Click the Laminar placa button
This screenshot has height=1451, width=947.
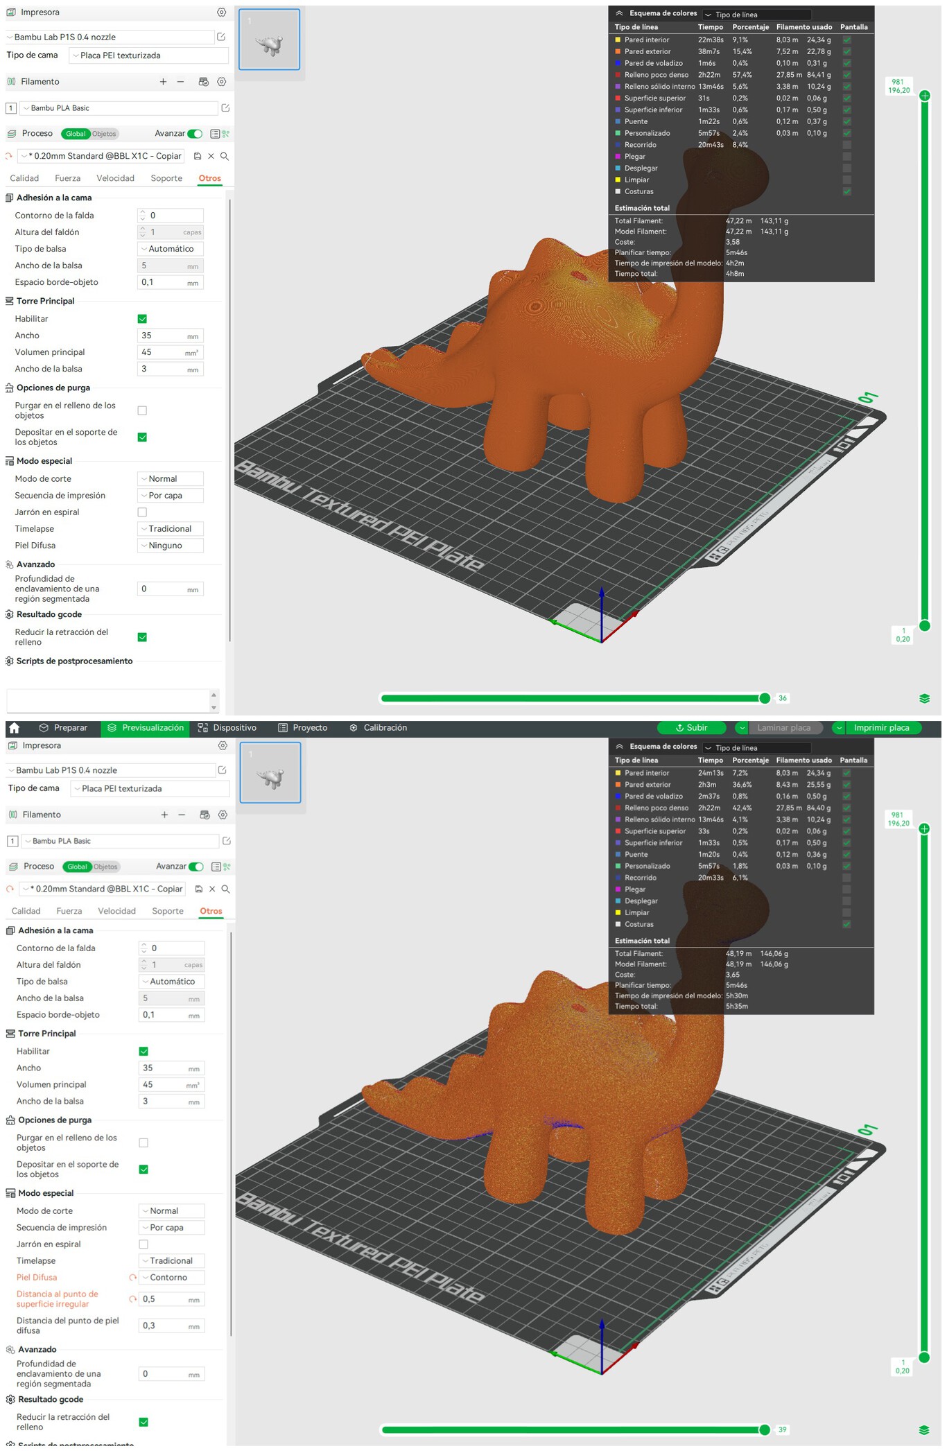point(783,728)
